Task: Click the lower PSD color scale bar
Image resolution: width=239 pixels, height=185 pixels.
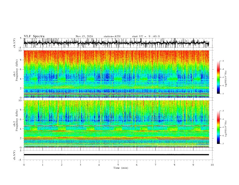Action: pyautogui.click(x=218, y=127)
